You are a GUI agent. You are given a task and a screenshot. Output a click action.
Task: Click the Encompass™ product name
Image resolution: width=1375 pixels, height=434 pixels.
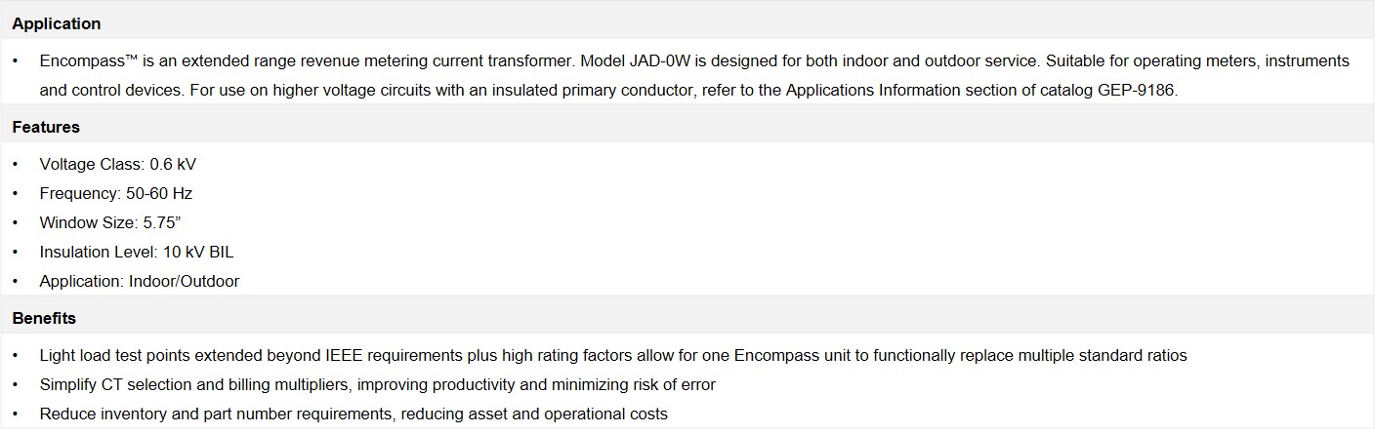click(89, 60)
